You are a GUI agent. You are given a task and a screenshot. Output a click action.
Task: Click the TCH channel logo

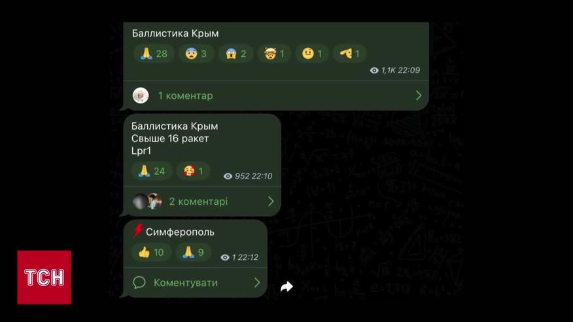click(44, 277)
